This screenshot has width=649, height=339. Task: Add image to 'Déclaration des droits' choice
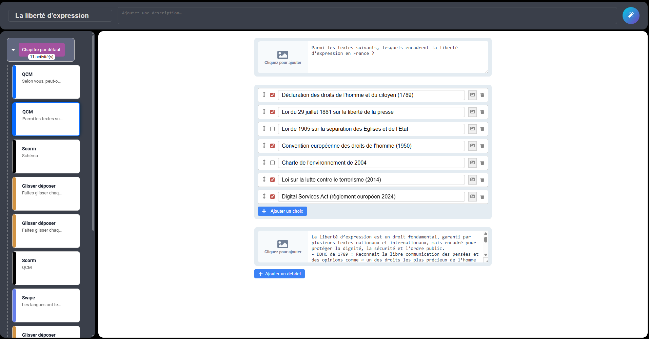coord(472,95)
